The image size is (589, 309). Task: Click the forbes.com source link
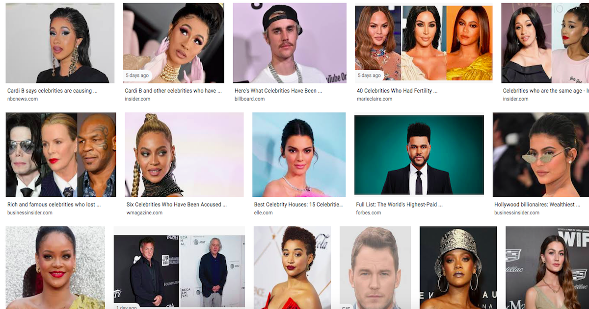[369, 213]
